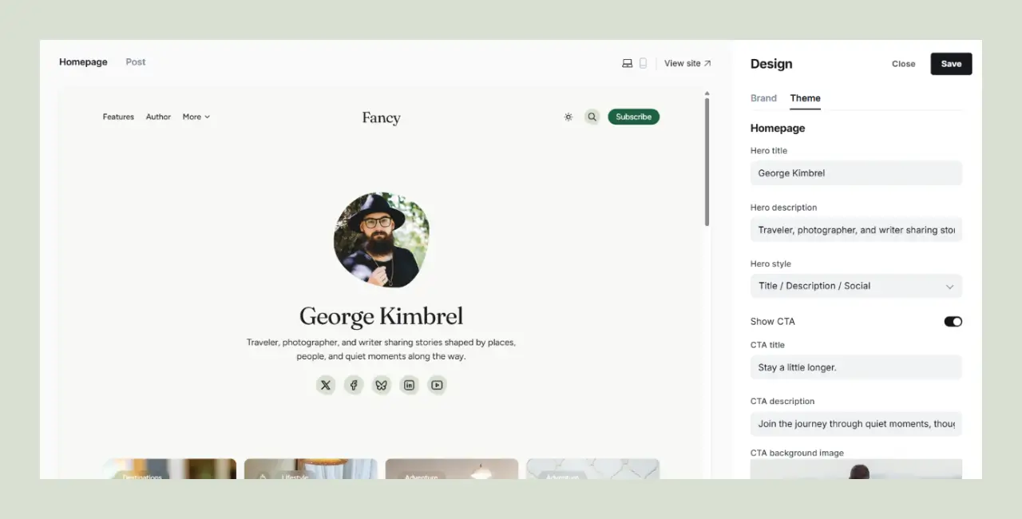
Task: Click the Facebook social icon
Action: coord(354,385)
